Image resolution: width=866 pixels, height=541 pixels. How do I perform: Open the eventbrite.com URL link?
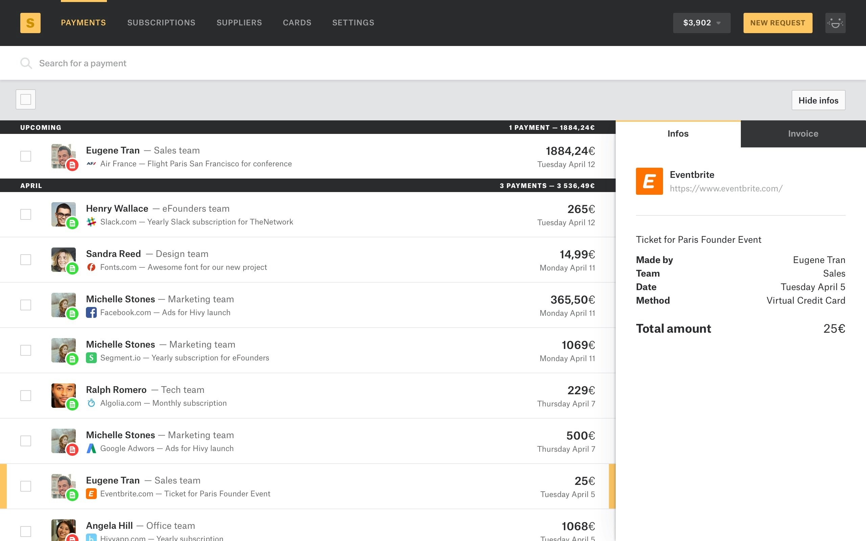click(726, 189)
